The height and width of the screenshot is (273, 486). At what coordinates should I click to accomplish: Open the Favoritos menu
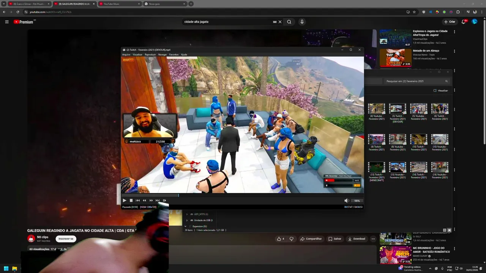pyautogui.click(x=174, y=55)
